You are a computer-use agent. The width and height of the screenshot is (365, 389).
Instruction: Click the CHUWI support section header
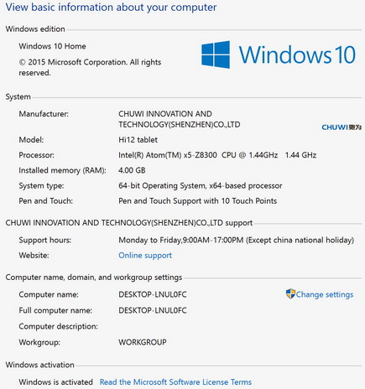(129, 223)
